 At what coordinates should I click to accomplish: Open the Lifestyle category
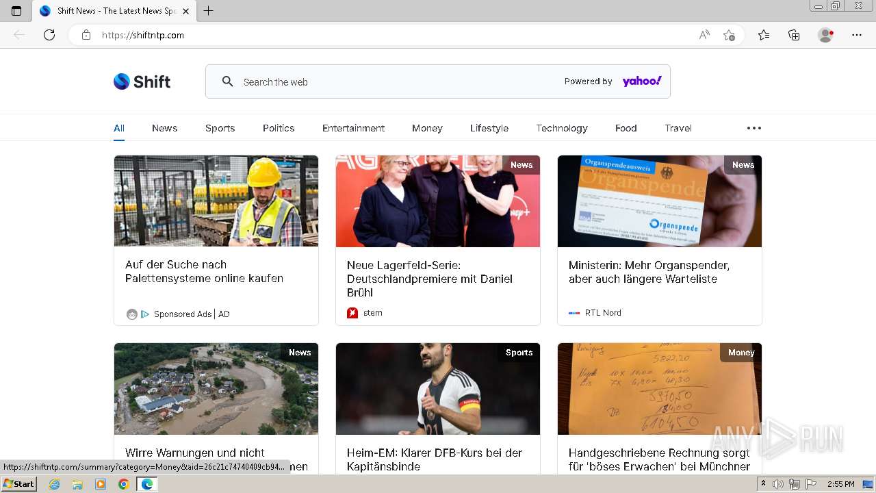coord(489,128)
